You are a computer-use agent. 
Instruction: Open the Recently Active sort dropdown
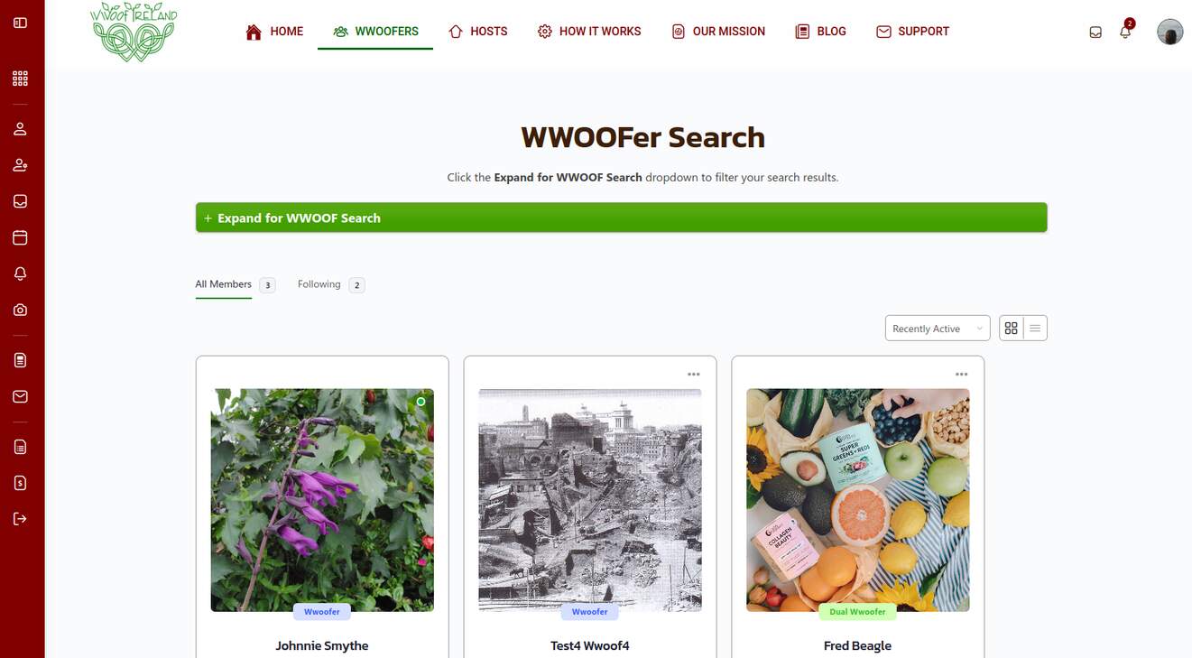tap(938, 329)
